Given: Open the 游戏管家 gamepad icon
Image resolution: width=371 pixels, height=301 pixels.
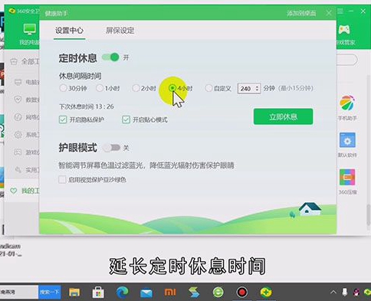Looking at the screenshot, I should [x=344, y=29].
